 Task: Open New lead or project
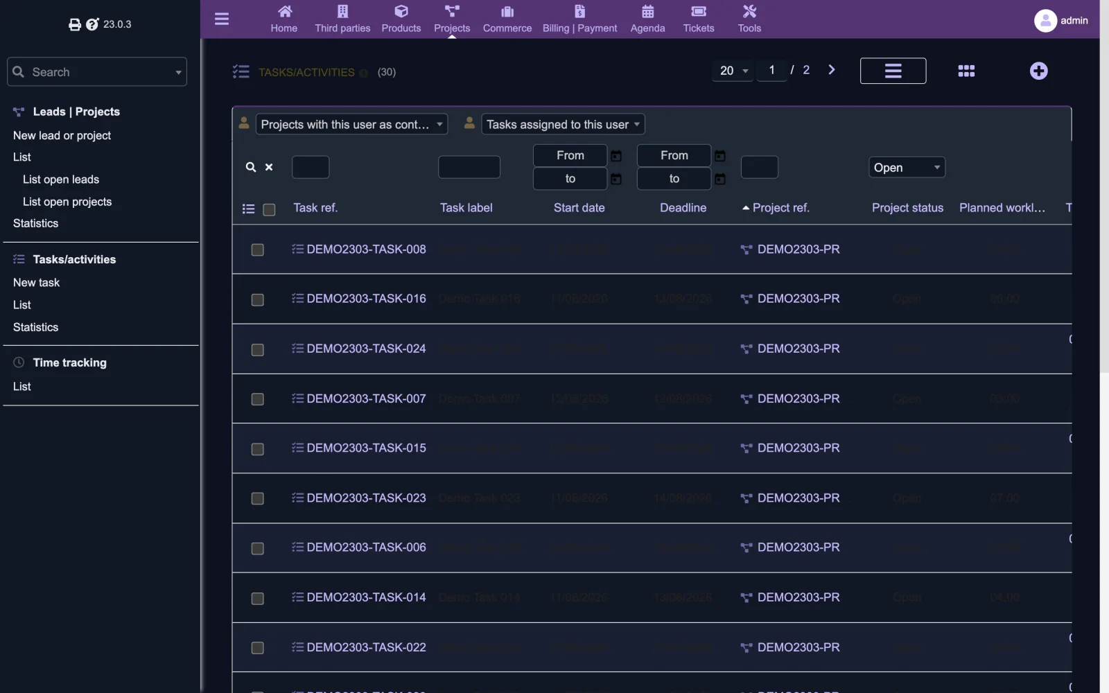[62, 136]
